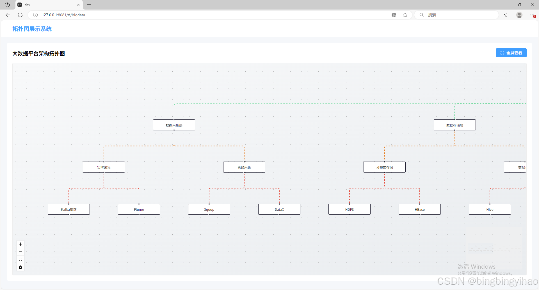The height and width of the screenshot is (290, 539).
Task: Select the 数据存储层 node
Action: click(455, 125)
